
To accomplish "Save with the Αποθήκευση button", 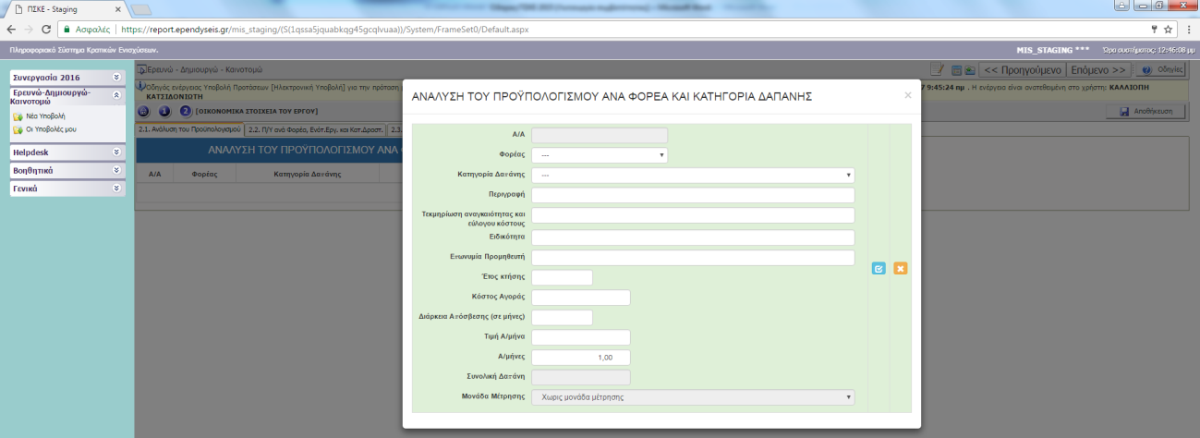I will 1145,111.
